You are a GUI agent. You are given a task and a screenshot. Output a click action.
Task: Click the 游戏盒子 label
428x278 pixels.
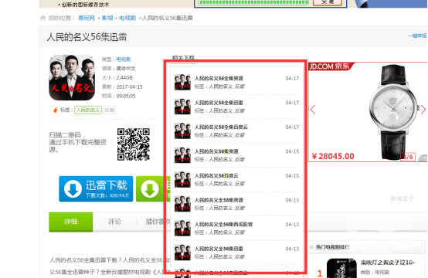pyautogui.click(x=402, y=198)
